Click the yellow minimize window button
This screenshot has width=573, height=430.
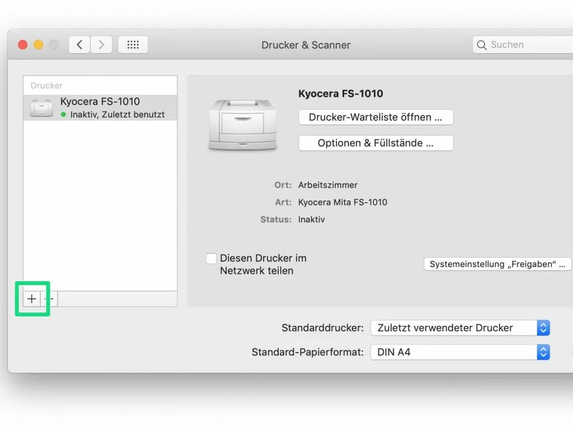(39, 45)
